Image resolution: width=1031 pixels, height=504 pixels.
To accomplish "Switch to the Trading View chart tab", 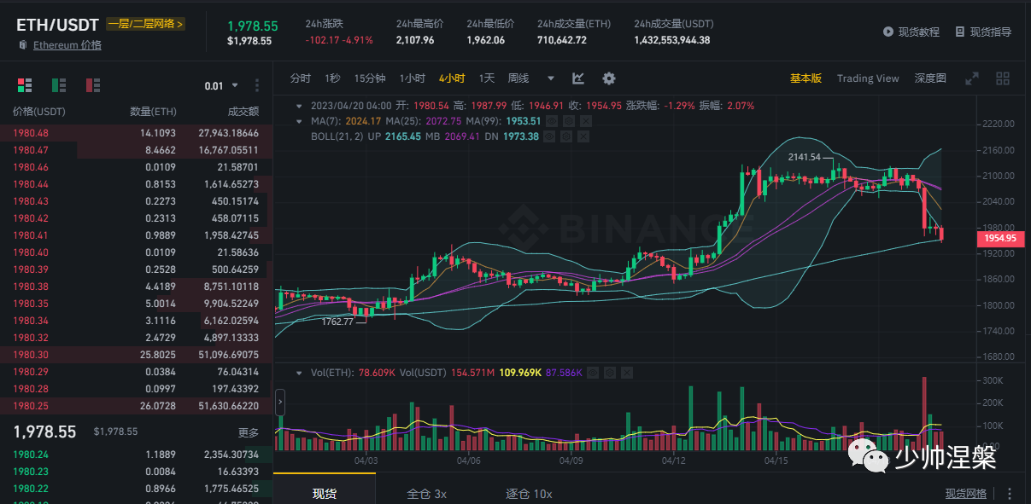I will (868, 78).
